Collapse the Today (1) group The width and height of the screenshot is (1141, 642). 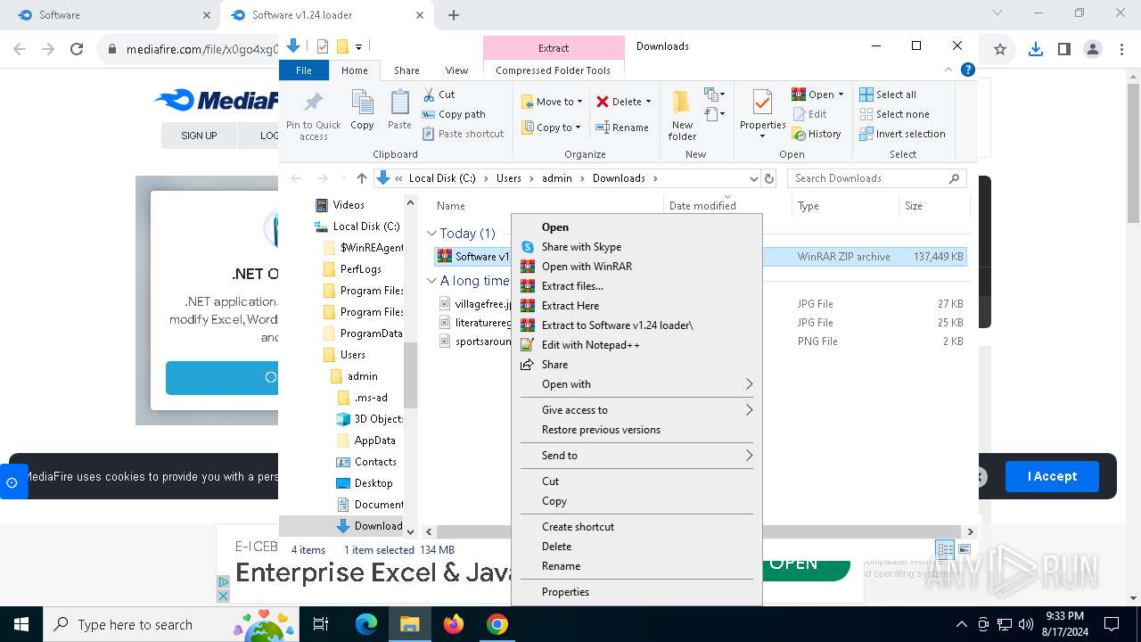pos(431,234)
